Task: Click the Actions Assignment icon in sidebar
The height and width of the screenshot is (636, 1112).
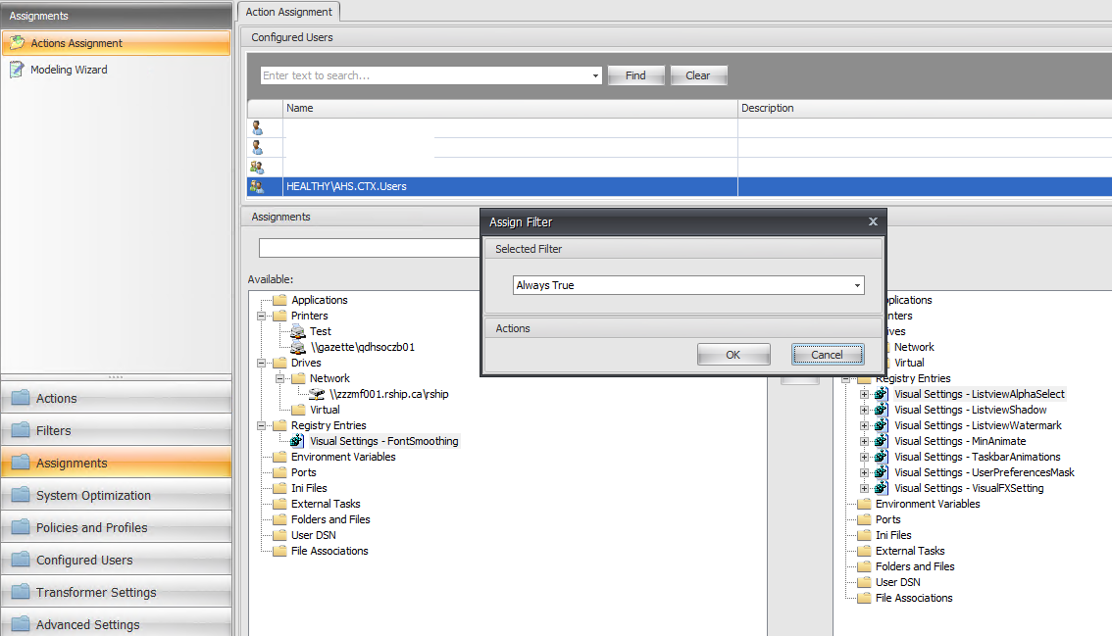Action: pos(17,43)
